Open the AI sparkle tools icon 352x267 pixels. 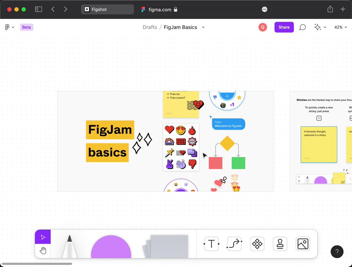[317, 27]
